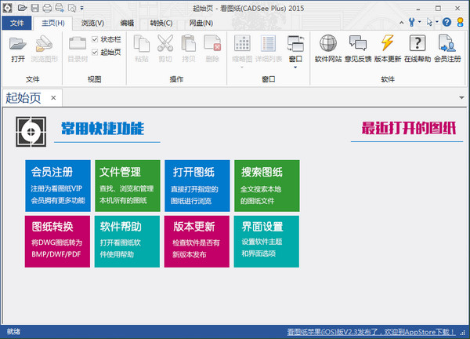
Task: Click the save icon in quick access toolbar
Action: pyautogui.click(x=34, y=7)
